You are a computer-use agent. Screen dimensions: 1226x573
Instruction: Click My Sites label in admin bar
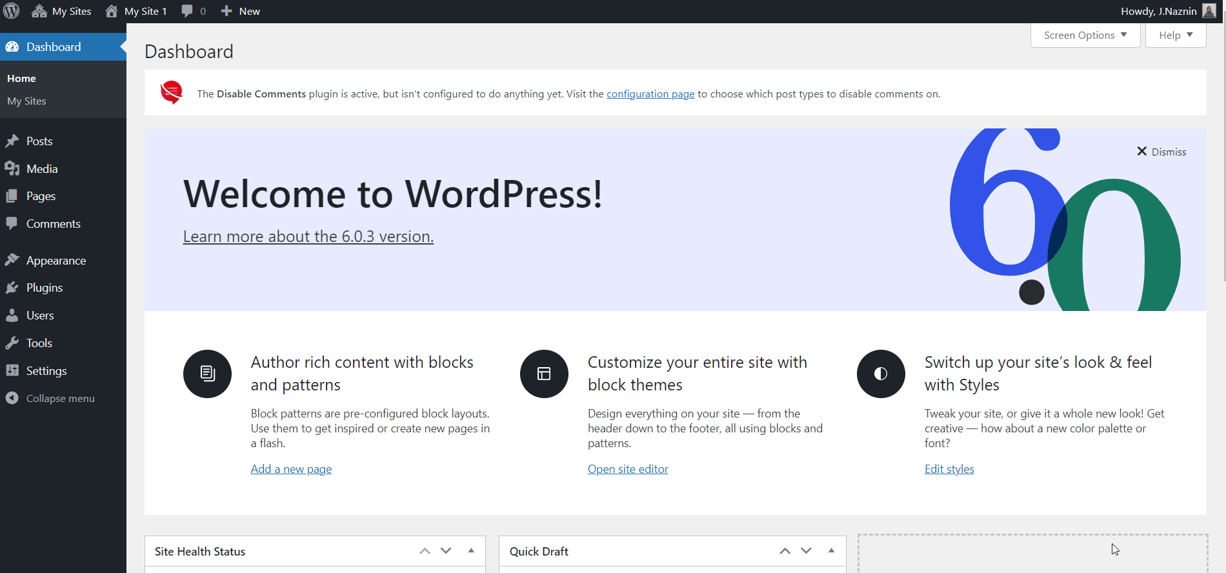pos(72,11)
